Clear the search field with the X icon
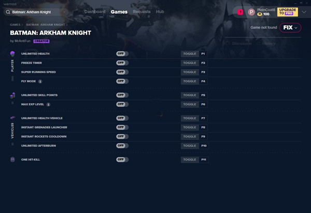Image resolution: width=311 pixels, height=213 pixels. (64, 12)
